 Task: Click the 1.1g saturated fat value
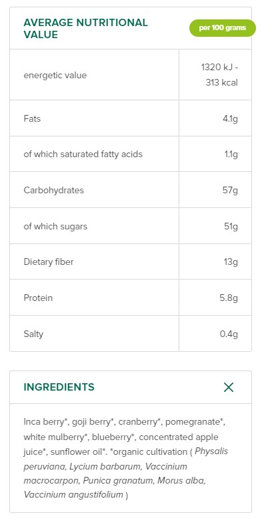point(231,154)
